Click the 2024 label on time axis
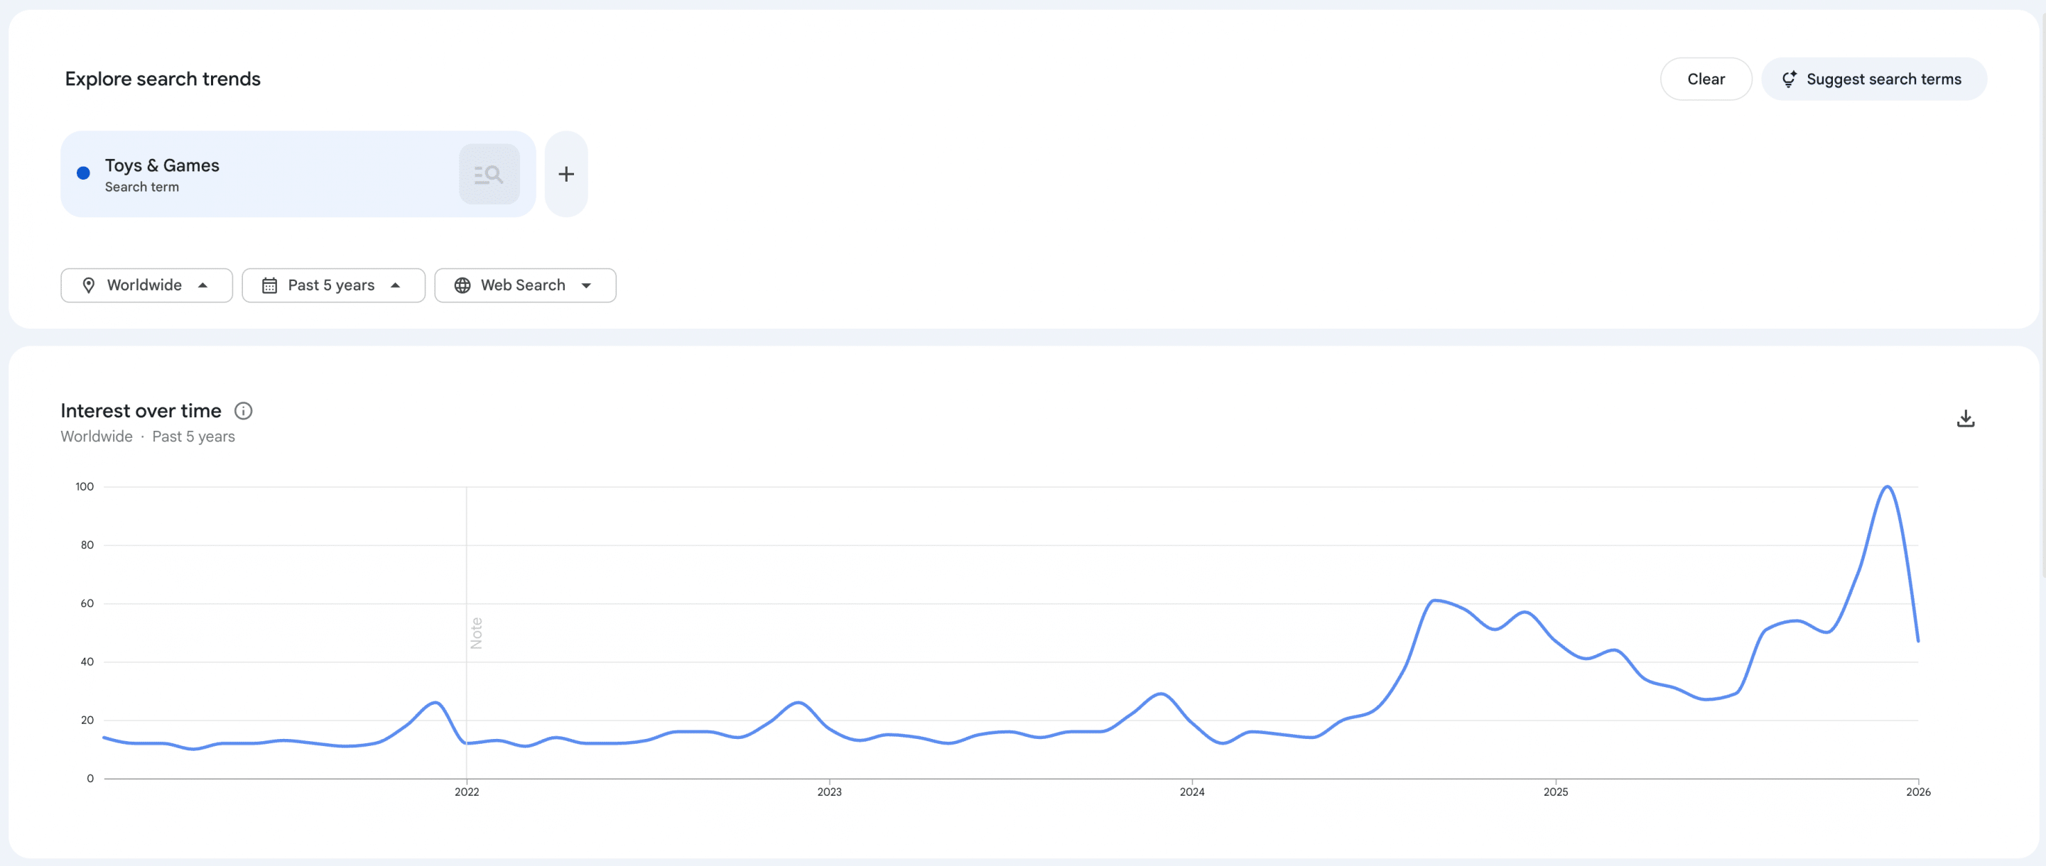Image resolution: width=2046 pixels, height=866 pixels. pos(1191,791)
